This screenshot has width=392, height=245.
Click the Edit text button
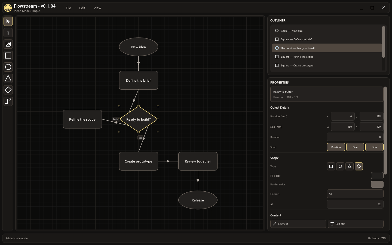tap(298, 224)
